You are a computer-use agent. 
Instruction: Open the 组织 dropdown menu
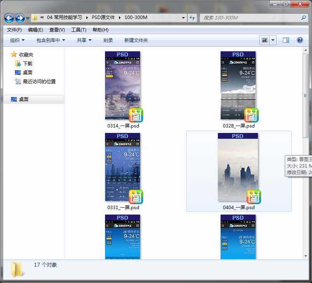(x=17, y=40)
